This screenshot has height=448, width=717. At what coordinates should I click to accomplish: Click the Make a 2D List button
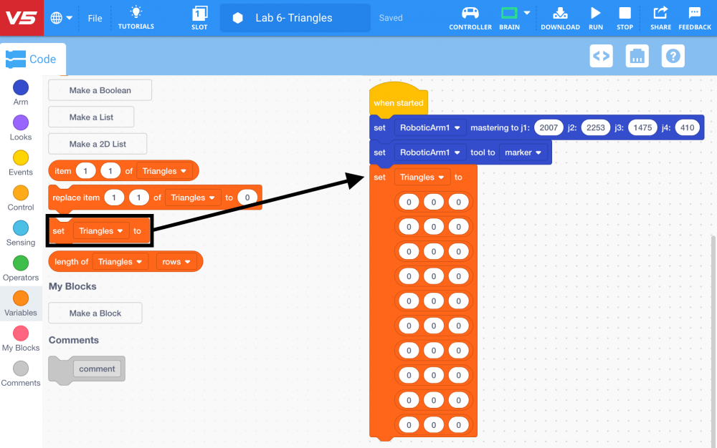point(98,144)
